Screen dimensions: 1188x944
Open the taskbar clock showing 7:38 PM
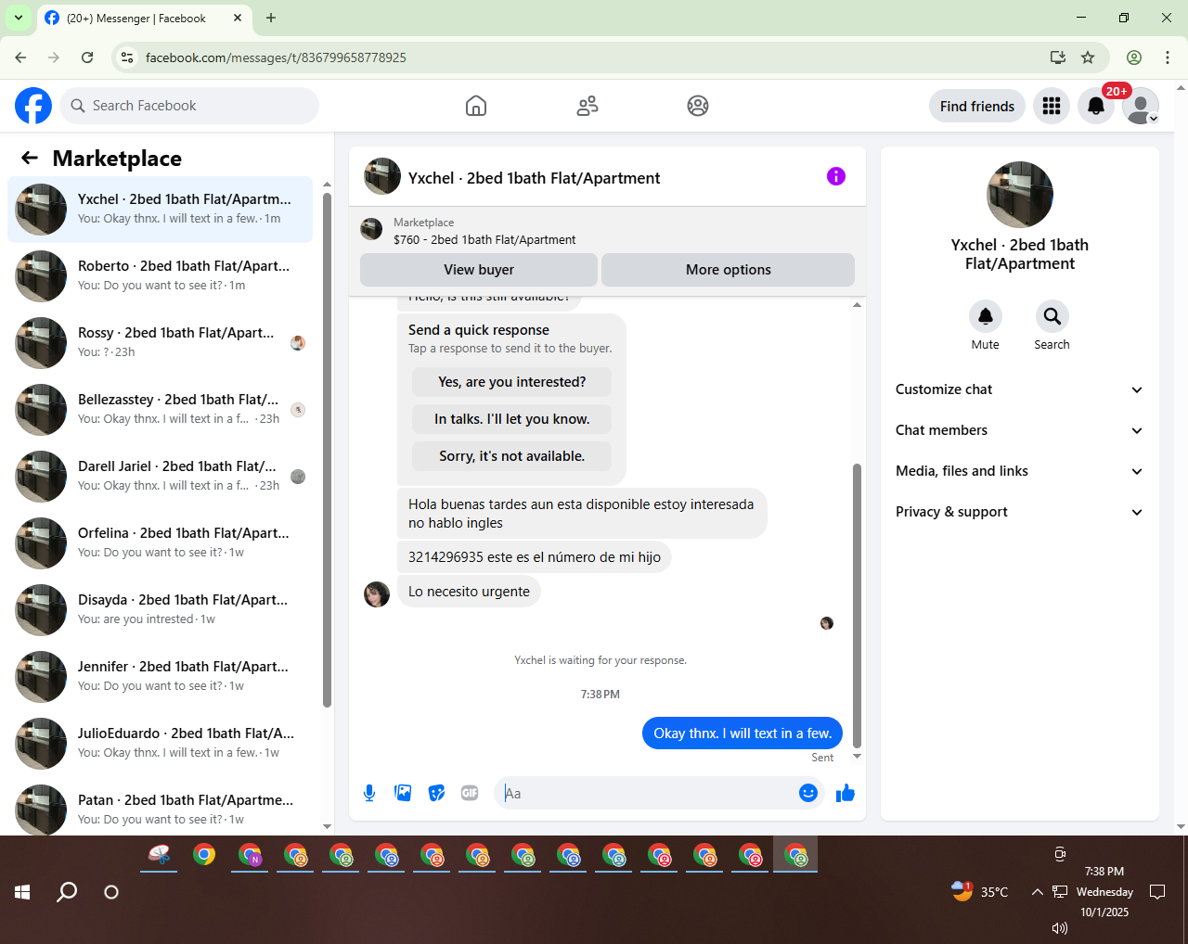pyautogui.click(x=1104, y=892)
